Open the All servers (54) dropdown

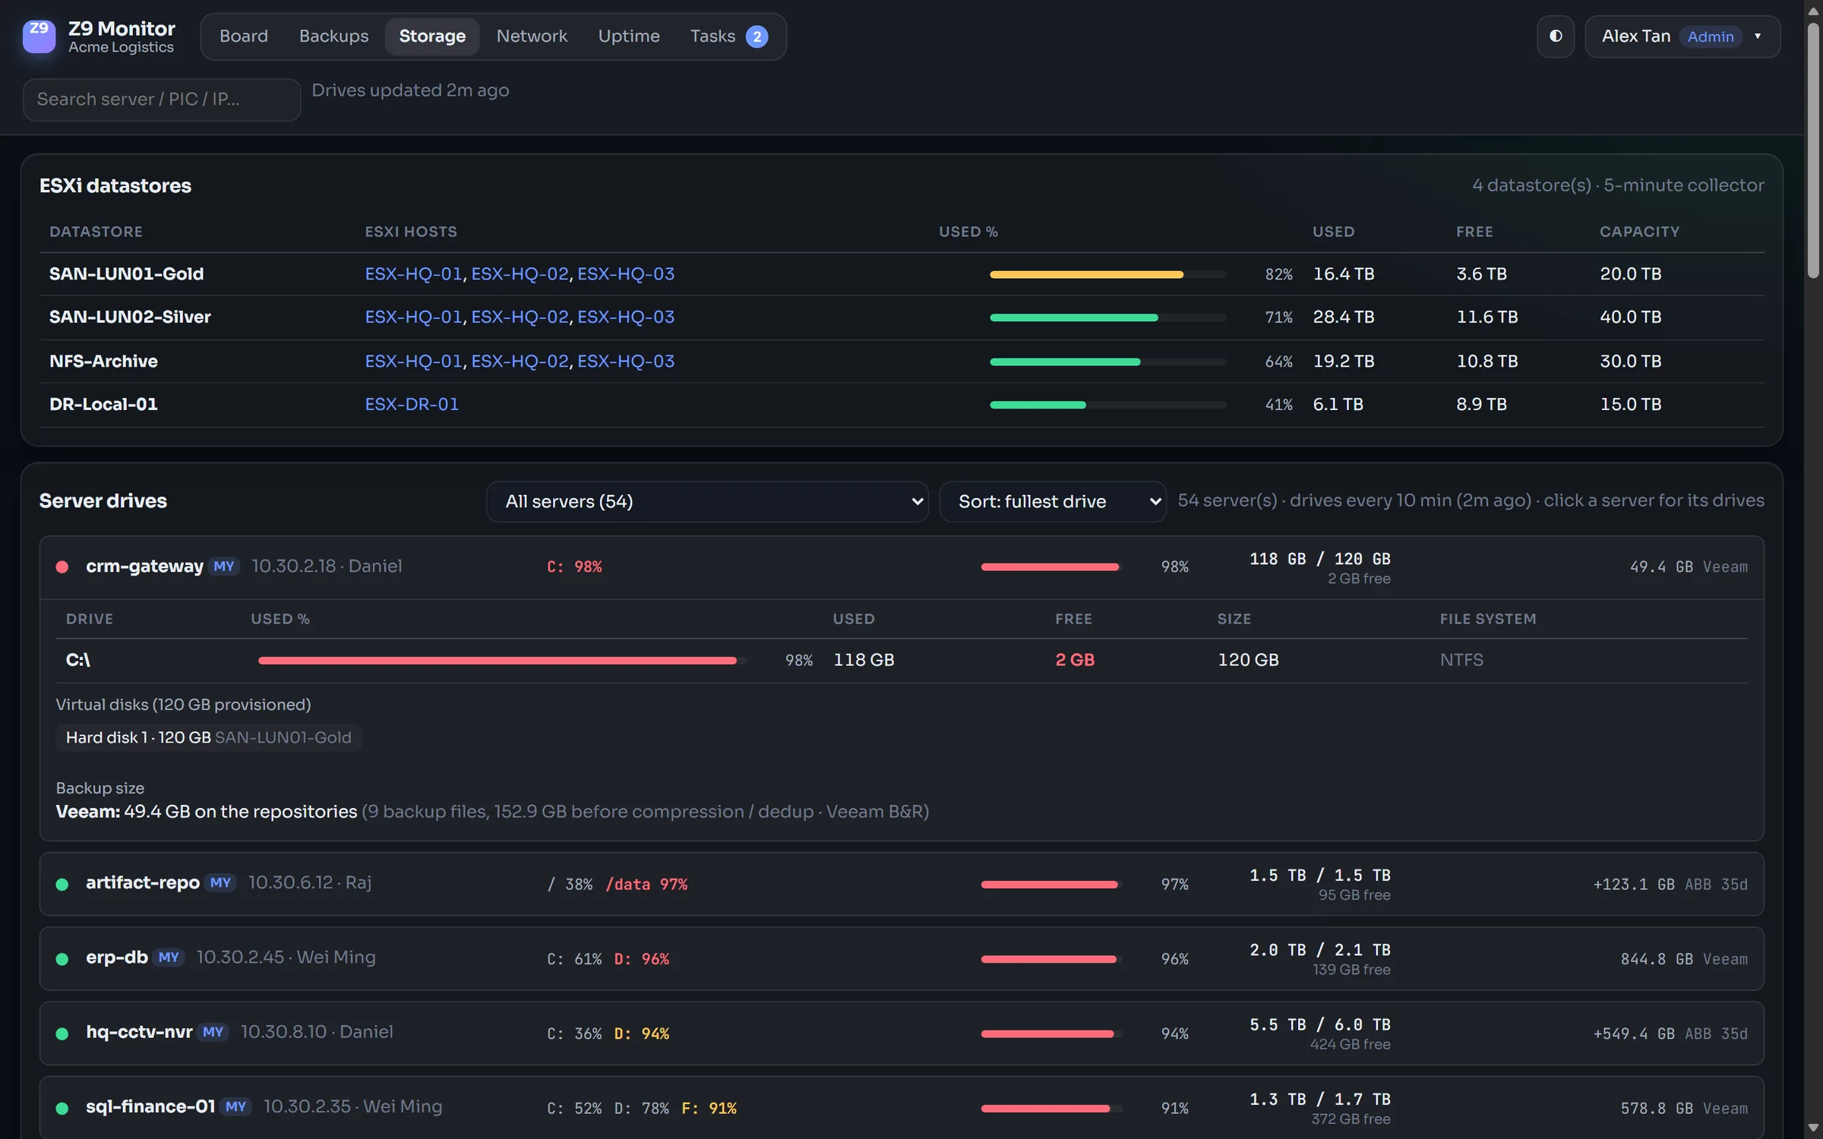(x=707, y=501)
